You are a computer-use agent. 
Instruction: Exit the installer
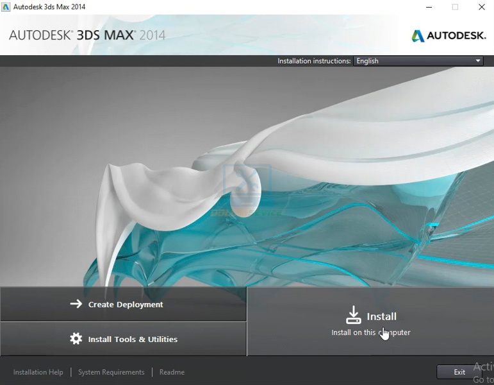[459, 372]
